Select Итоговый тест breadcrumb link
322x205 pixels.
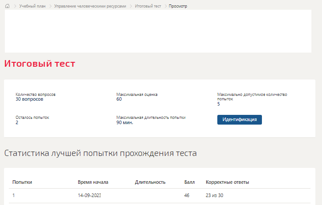(148, 6)
